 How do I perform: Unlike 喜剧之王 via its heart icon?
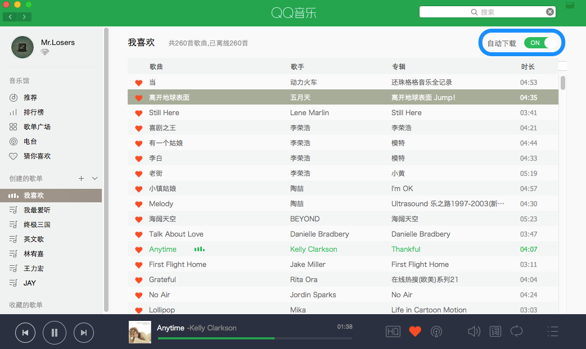coord(139,128)
